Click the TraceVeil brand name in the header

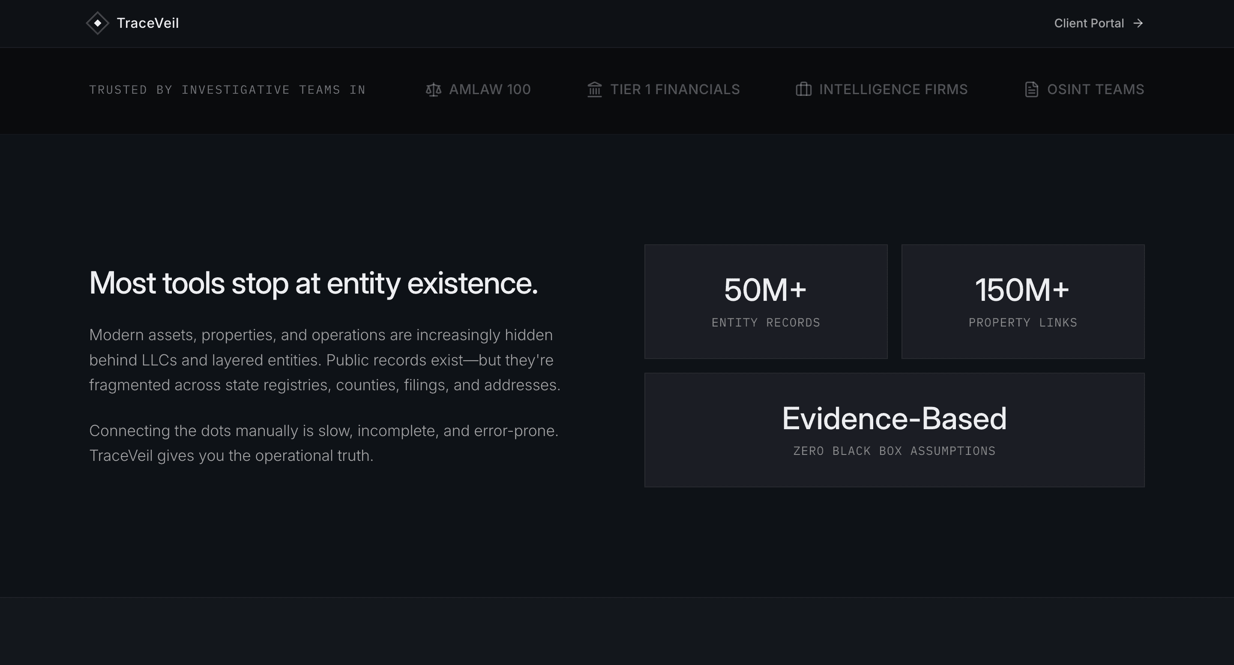[x=148, y=23]
